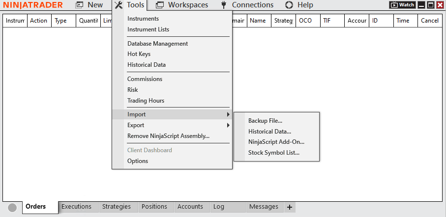Click the Workspaces stacked windows icon

click(160, 5)
